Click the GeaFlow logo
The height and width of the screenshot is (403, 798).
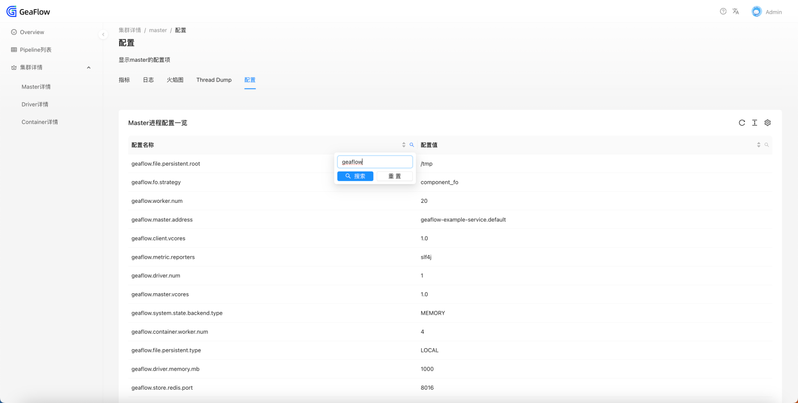(x=28, y=11)
